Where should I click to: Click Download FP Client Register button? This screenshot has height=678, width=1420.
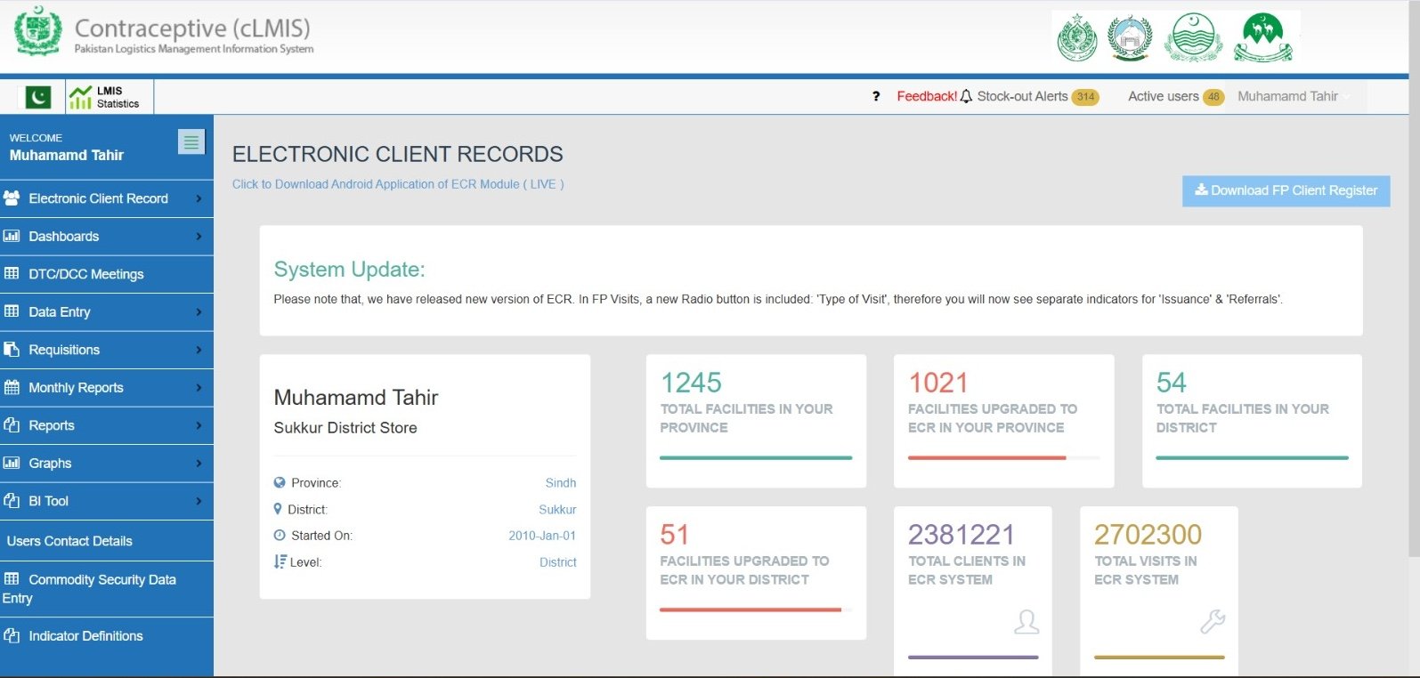click(x=1286, y=190)
